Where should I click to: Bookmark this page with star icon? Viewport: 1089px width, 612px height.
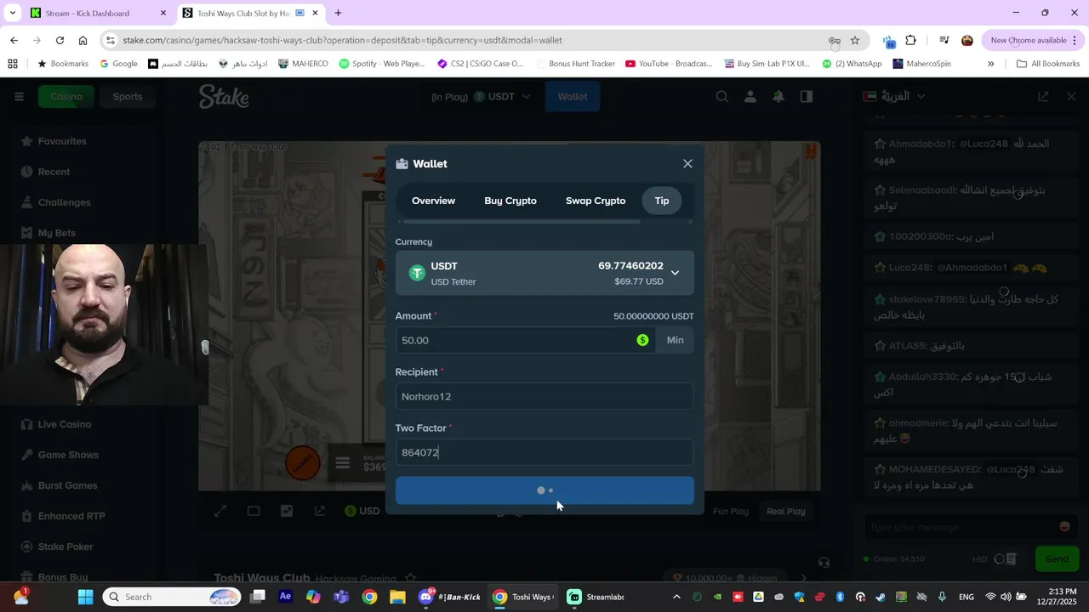click(855, 40)
